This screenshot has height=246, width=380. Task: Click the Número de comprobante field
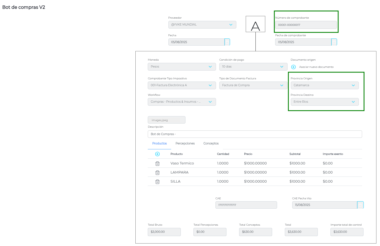[x=306, y=25]
